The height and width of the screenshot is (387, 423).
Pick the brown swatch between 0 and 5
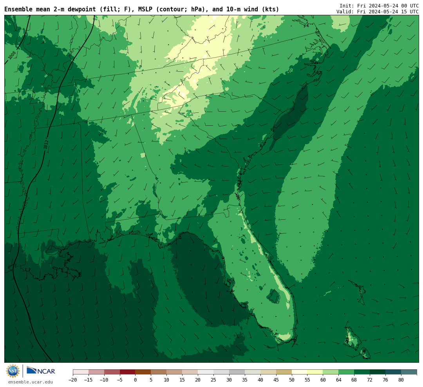[x=143, y=372]
